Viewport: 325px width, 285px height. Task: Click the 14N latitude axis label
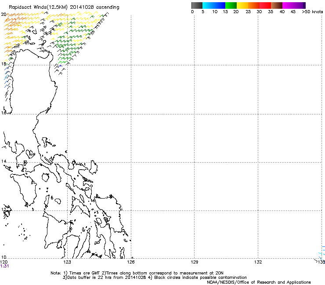(4, 161)
